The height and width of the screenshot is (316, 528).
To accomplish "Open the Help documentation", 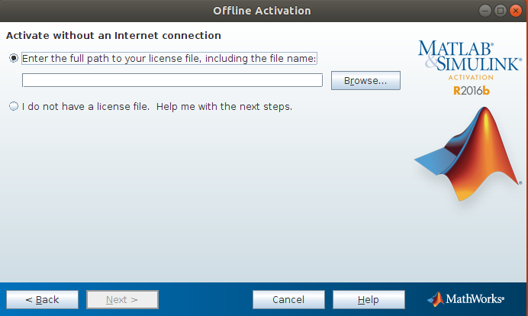I will point(369,299).
